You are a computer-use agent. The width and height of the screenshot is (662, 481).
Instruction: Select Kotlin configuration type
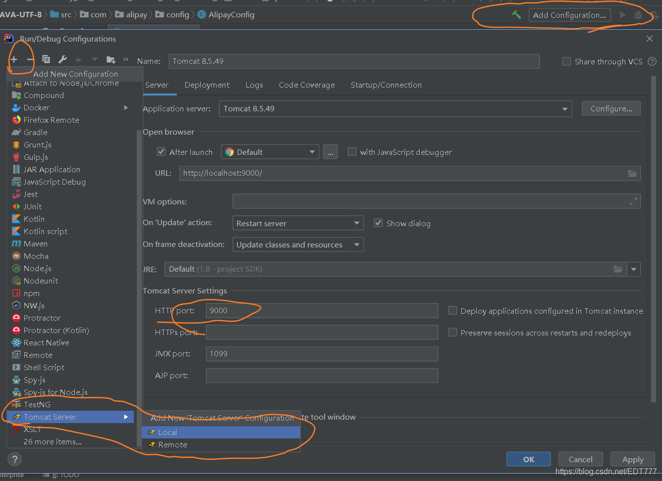[x=70, y=219]
